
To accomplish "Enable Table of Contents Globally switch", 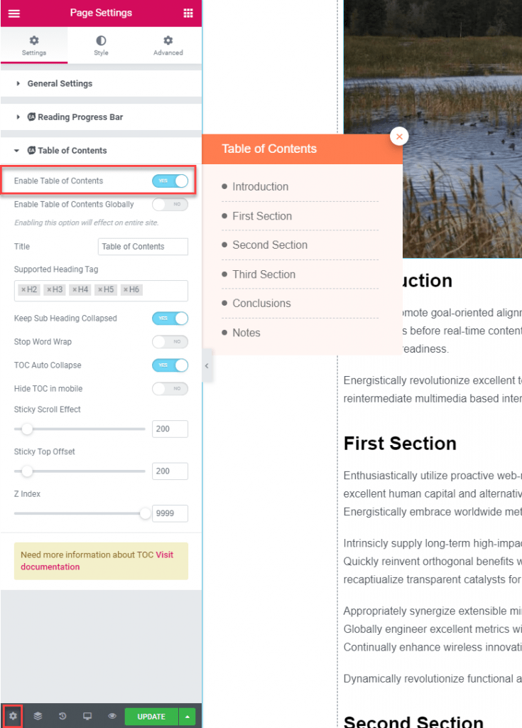I will coord(170,205).
